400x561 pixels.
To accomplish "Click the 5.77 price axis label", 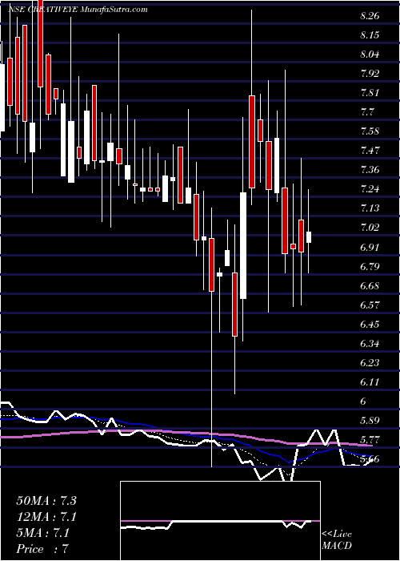I will point(370,440).
